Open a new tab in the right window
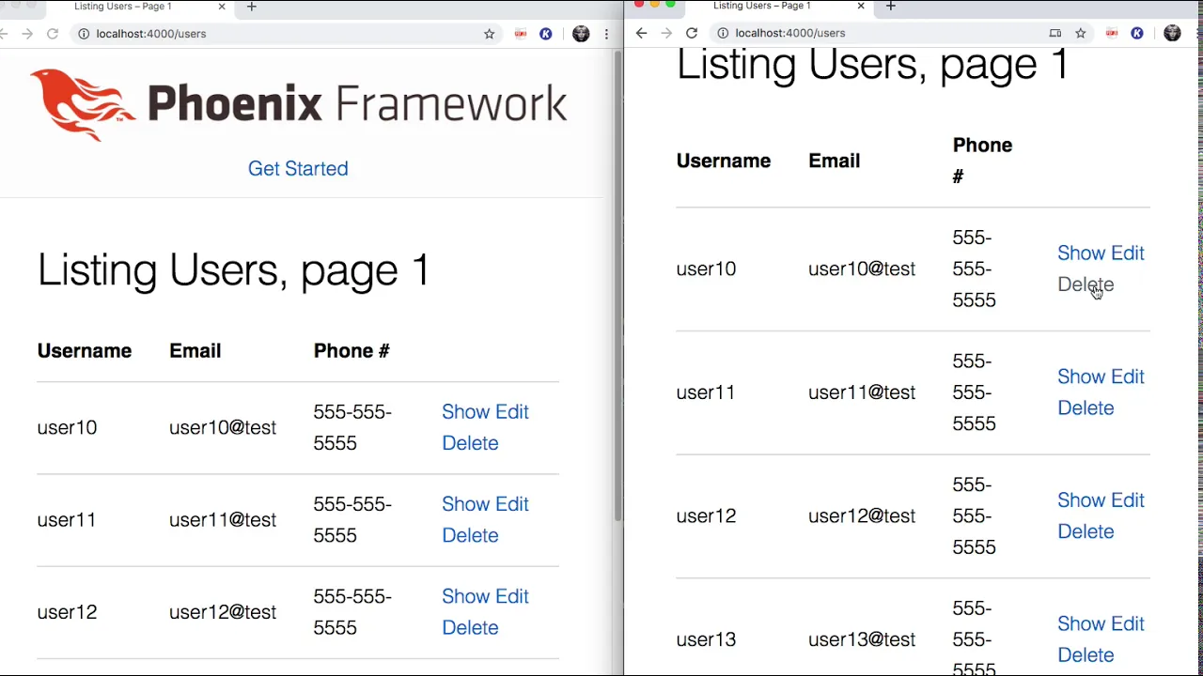The width and height of the screenshot is (1203, 676). pyautogui.click(x=890, y=6)
